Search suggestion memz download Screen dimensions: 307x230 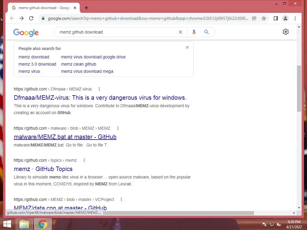point(34,57)
